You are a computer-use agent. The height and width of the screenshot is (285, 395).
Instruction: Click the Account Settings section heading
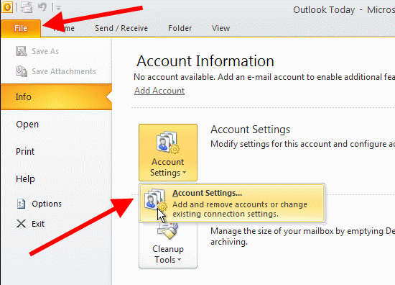[x=251, y=130]
